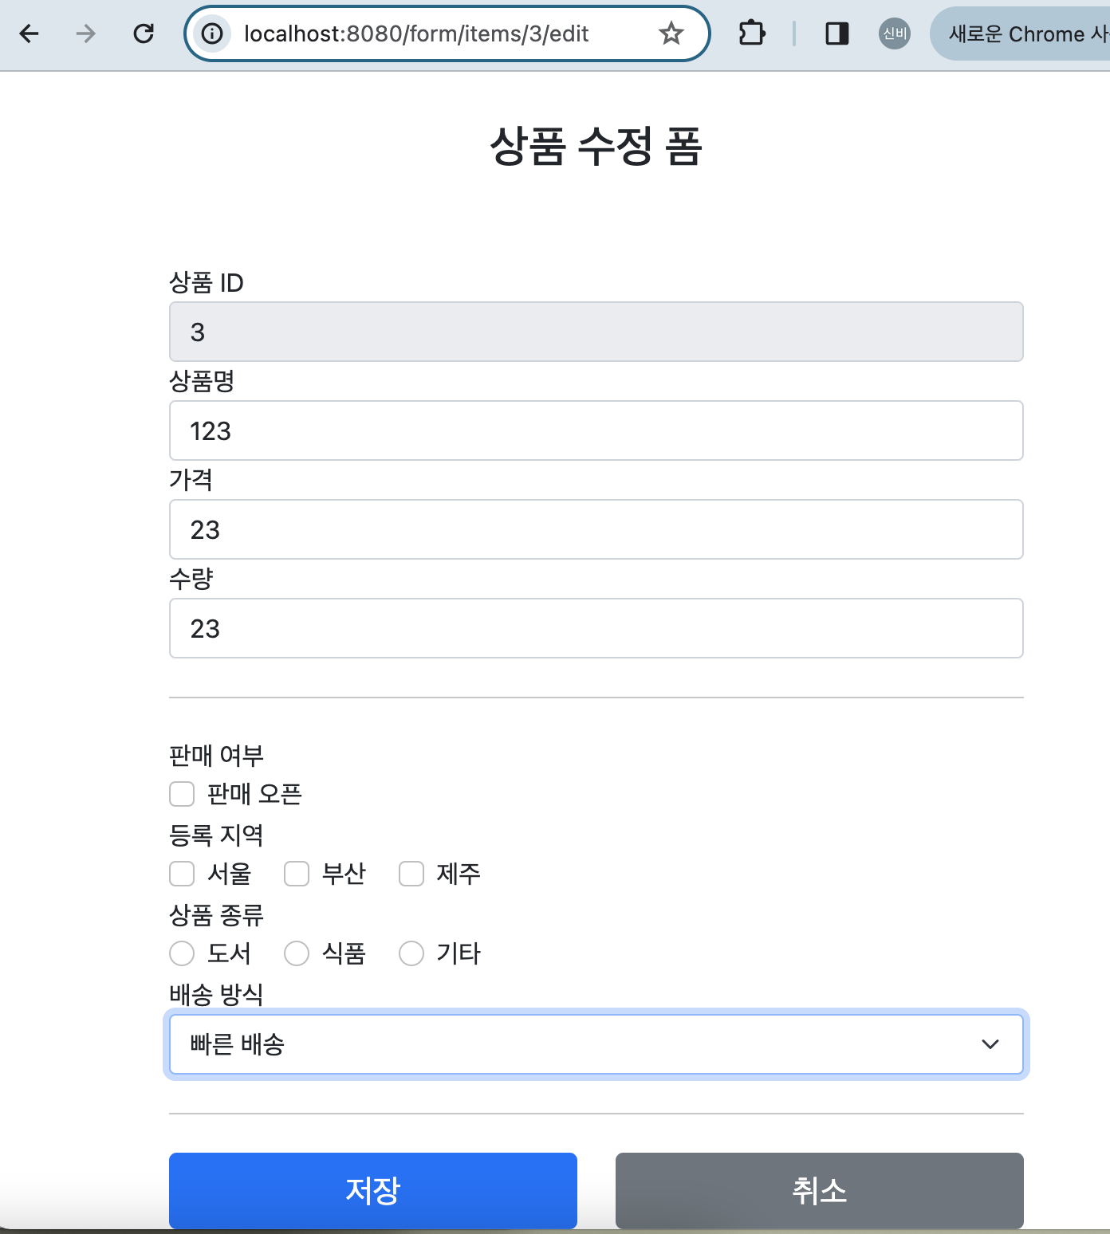This screenshot has height=1234, width=1110.
Task: View site information icon in address bar
Action: coord(212,33)
